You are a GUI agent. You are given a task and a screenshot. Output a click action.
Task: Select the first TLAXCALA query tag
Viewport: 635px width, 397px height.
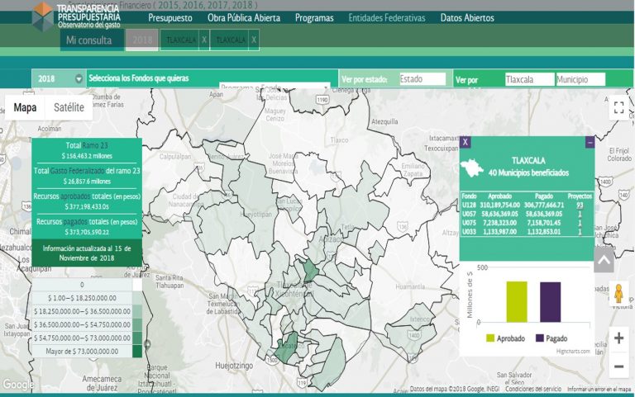tap(180, 40)
